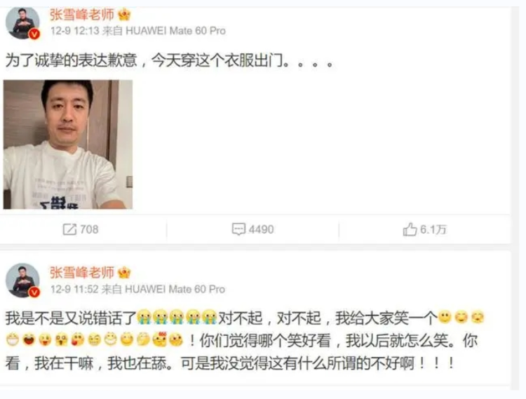Click the verified V badge on the lower avatar
The width and height of the screenshot is (526, 399).
[34, 292]
